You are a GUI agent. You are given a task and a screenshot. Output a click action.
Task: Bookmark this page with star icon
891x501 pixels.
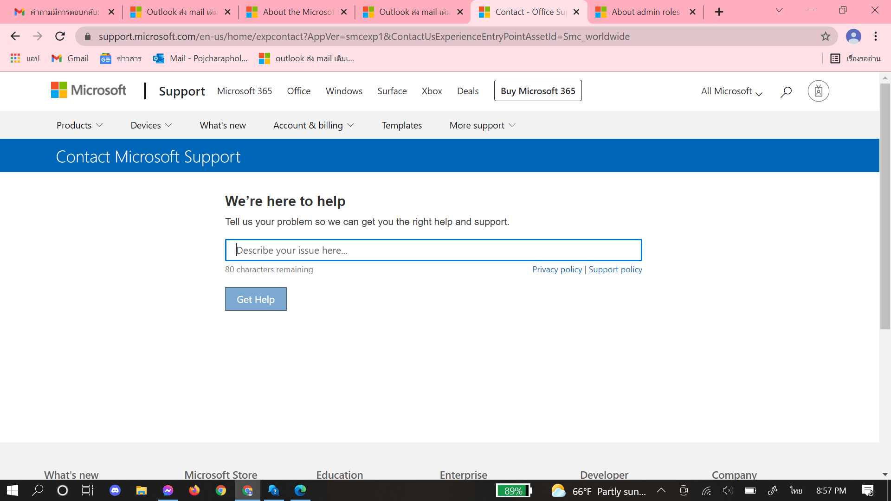[x=825, y=36]
